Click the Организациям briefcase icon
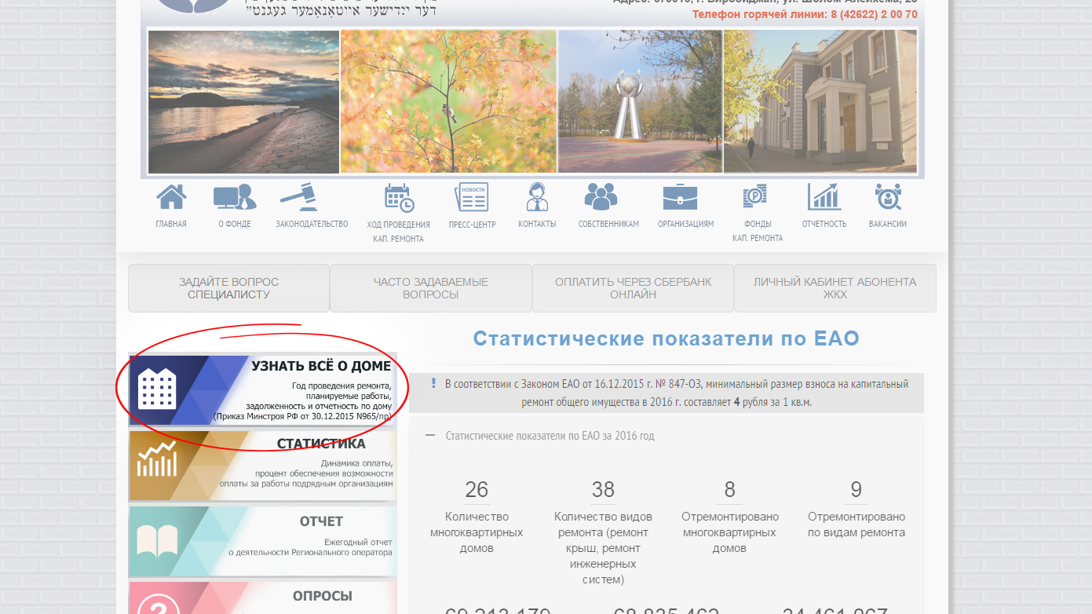 680,196
